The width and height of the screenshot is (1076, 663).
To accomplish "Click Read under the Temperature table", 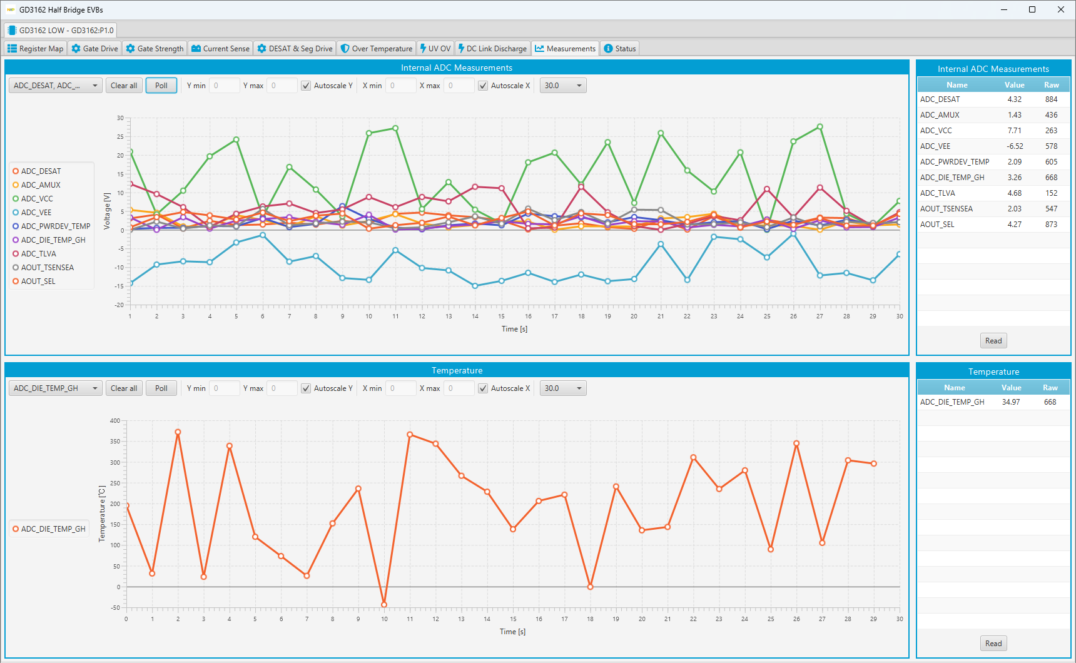I will [993, 644].
